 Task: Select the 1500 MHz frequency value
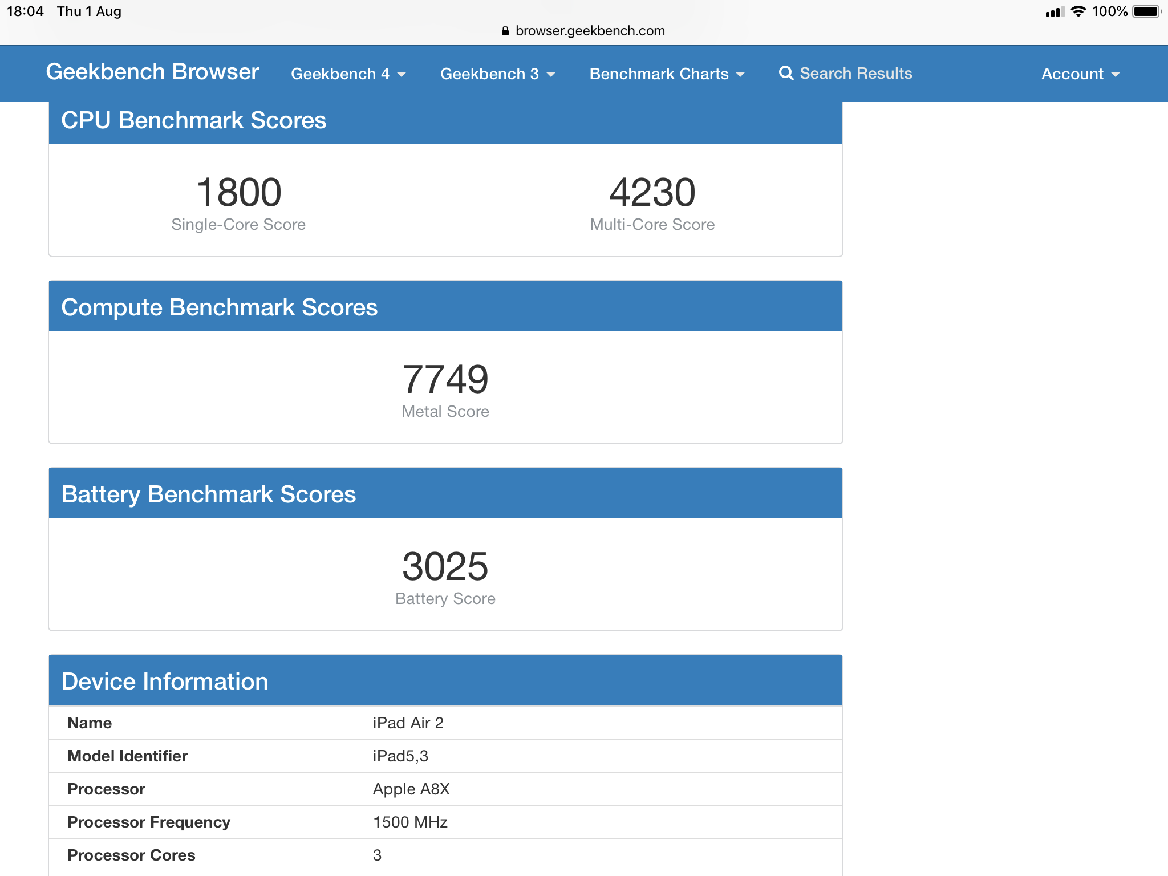coord(410,822)
